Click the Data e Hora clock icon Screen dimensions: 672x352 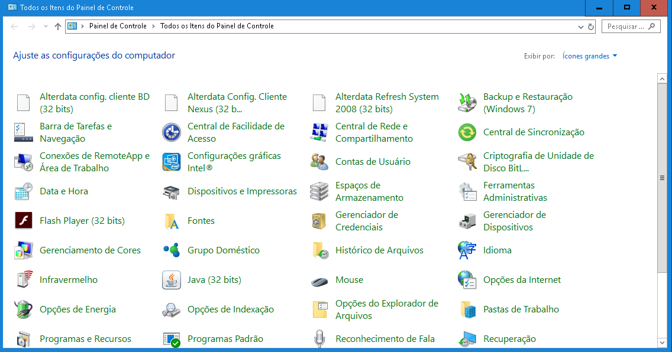point(23,191)
